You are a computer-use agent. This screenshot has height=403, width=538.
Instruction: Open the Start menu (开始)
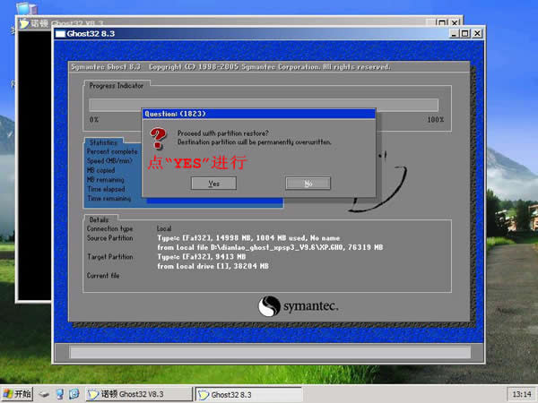tap(17, 394)
